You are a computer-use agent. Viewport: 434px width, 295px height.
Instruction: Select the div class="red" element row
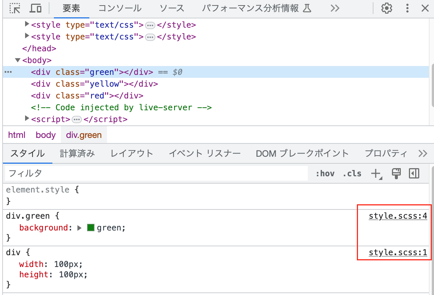[x=216, y=96]
